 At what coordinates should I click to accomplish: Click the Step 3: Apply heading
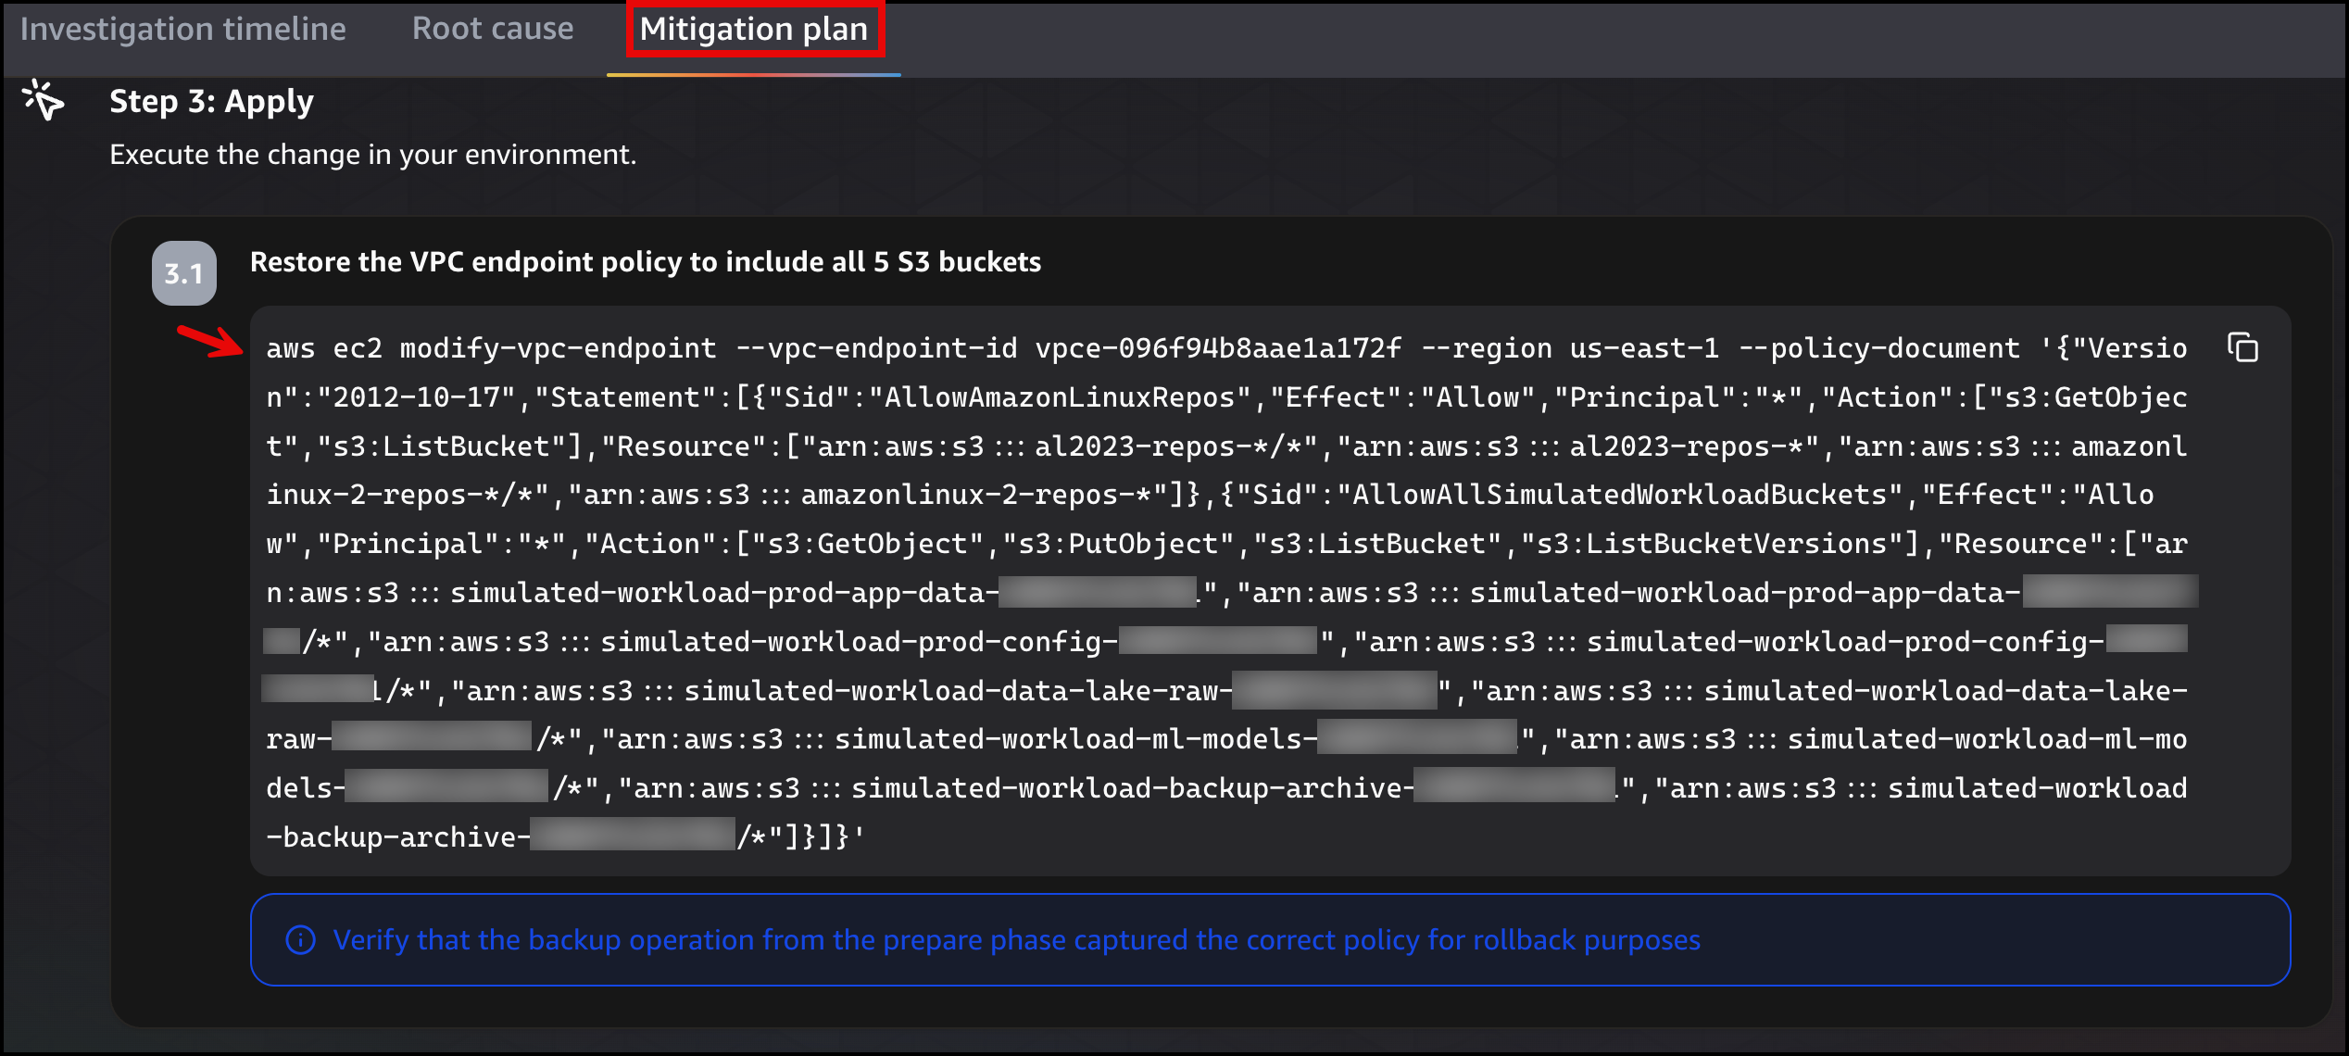(212, 102)
